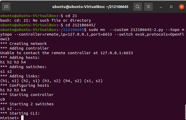The width and height of the screenshot is (186, 120).
Task: Click the '*** Adding switches:' line
Action: 23,67
